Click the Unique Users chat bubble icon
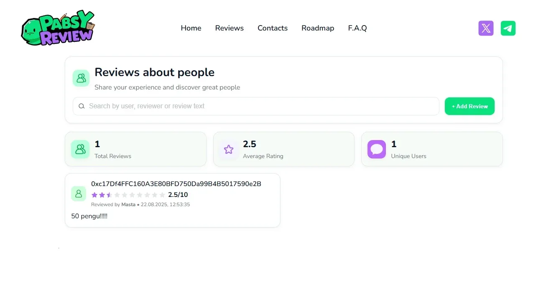Image resolution: width=541 pixels, height=281 pixels. 377,149
